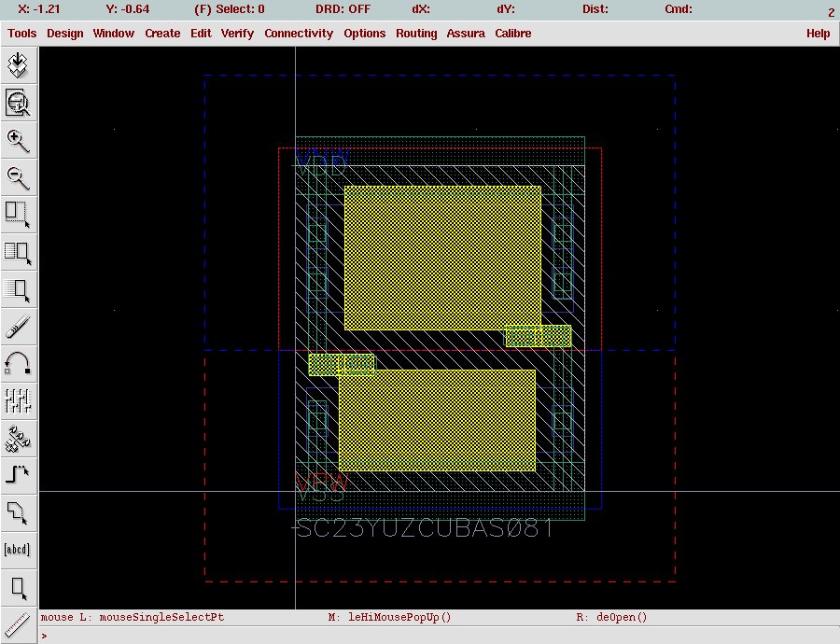Select the Copy tool icon

19,251
